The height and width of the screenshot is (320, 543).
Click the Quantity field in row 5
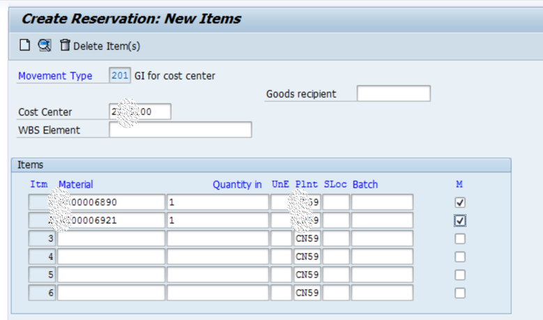click(x=217, y=275)
